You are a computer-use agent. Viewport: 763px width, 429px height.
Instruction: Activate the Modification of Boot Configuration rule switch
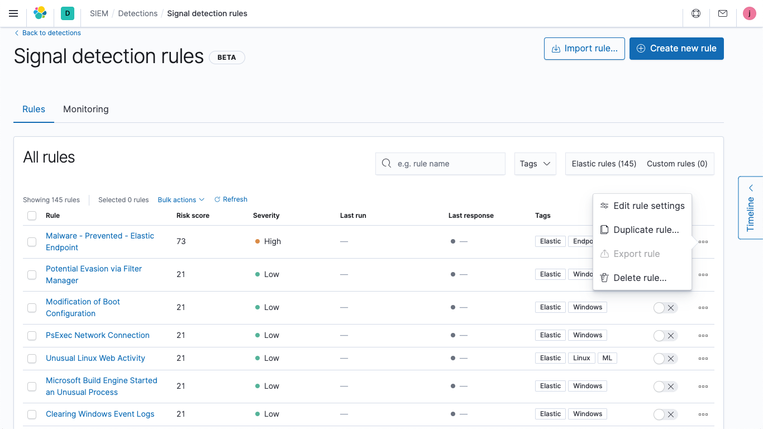(x=665, y=308)
